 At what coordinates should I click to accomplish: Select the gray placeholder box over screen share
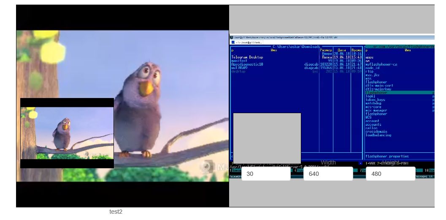click(x=267, y=138)
